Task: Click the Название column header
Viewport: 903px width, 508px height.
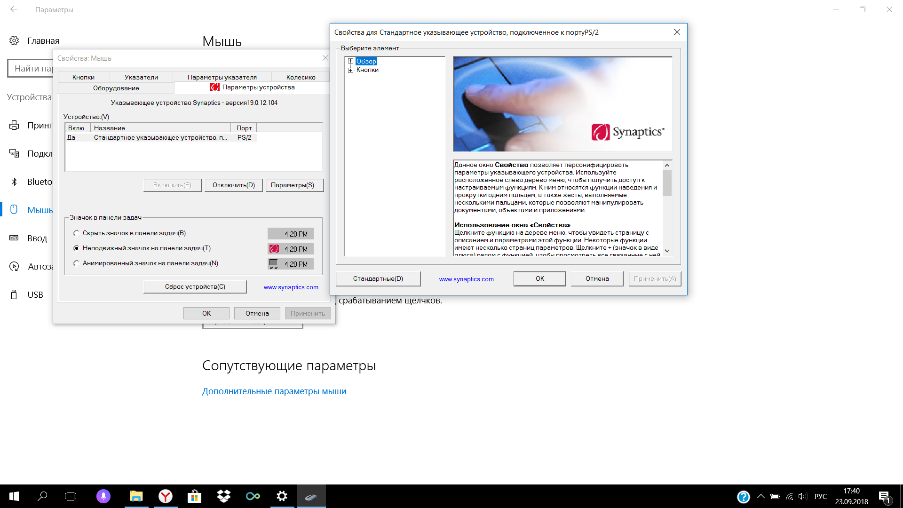Action: (x=161, y=128)
